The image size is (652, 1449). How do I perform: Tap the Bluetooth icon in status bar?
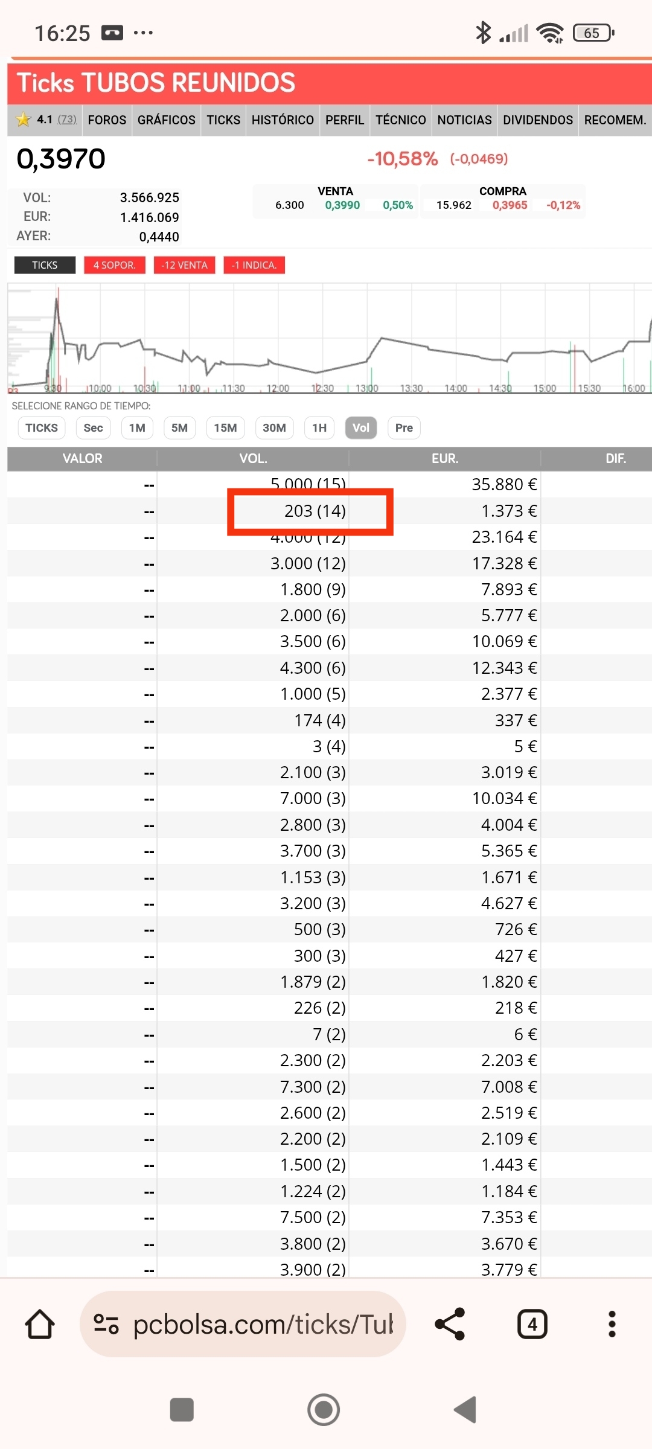point(483,33)
